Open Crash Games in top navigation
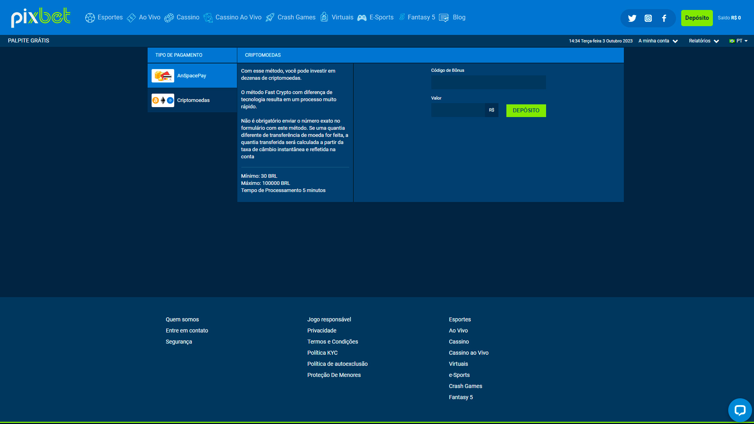 point(296,17)
